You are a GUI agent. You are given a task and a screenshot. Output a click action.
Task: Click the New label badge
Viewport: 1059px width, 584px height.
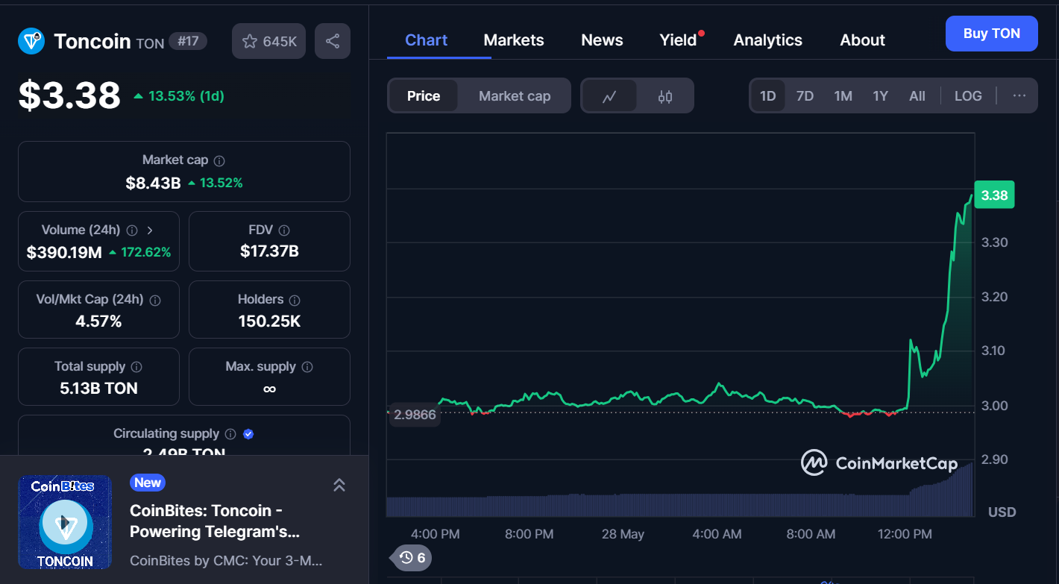click(x=148, y=483)
